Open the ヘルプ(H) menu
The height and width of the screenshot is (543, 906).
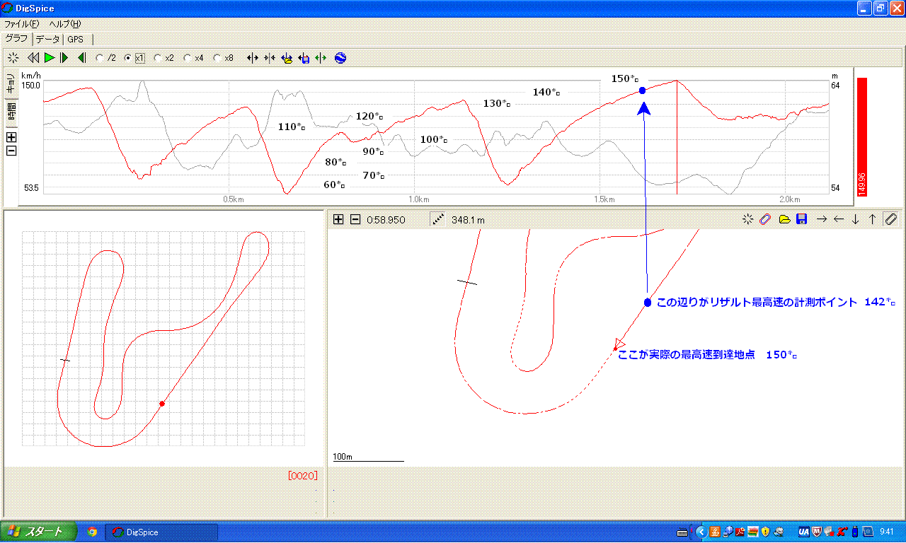pyautogui.click(x=65, y=23)
